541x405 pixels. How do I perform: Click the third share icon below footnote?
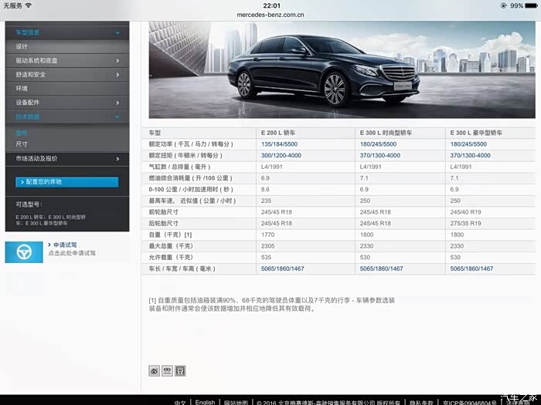180,371
